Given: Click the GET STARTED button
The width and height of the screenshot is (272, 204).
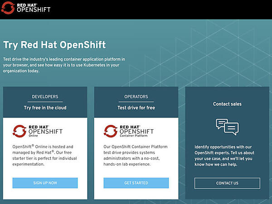Looking at the screenshot, I should point(136,183).
